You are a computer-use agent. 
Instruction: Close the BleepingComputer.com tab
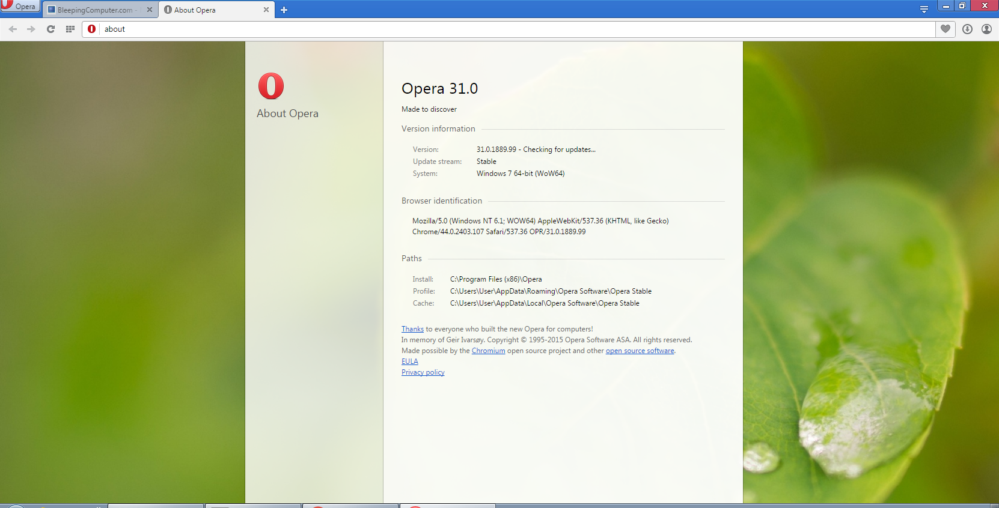point(150,10)
